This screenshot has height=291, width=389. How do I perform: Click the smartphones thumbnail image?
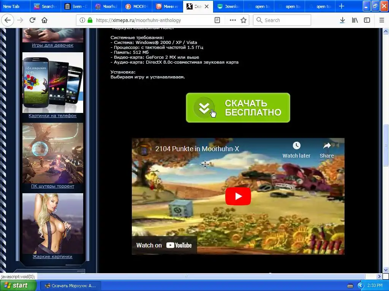click(52, 82)
